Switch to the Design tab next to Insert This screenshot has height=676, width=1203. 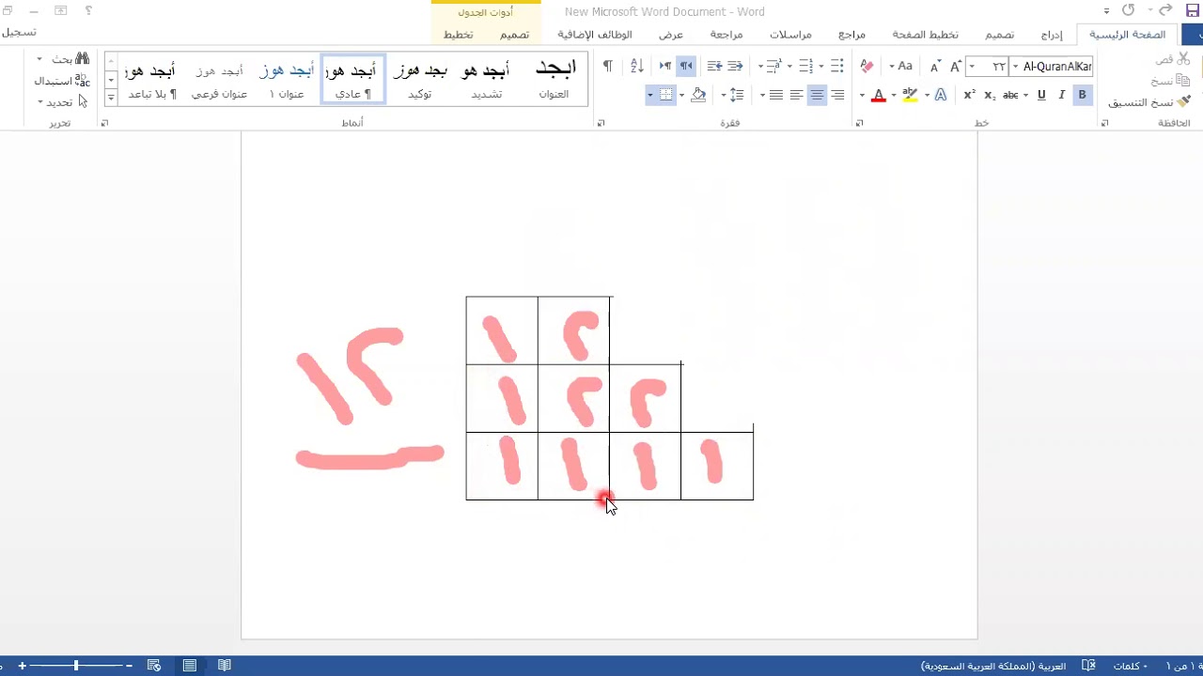(x=999, y=35)
